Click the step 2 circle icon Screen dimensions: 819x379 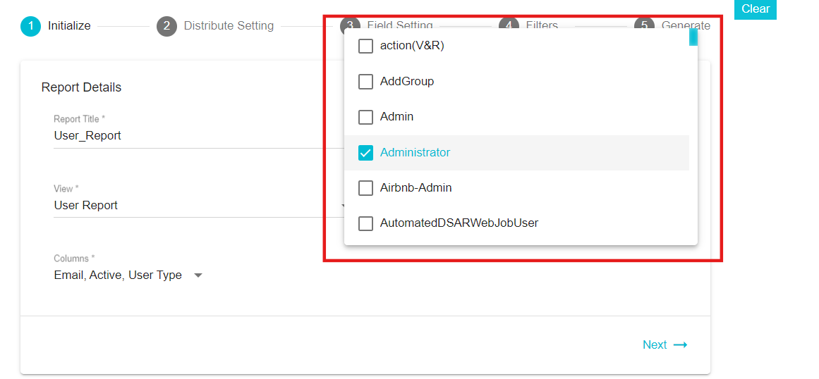(166, 26)
